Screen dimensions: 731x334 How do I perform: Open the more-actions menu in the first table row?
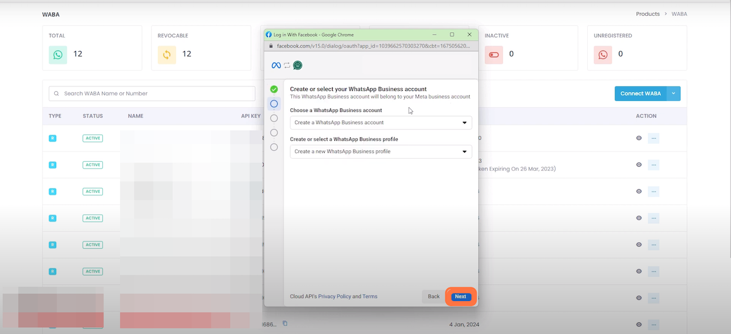pyautogui.click(x=654, y=138)
